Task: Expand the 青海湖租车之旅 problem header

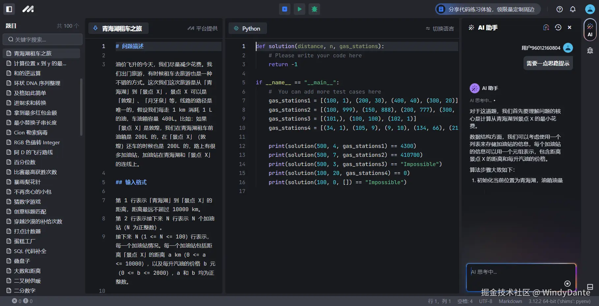Action: pos(118,28)
